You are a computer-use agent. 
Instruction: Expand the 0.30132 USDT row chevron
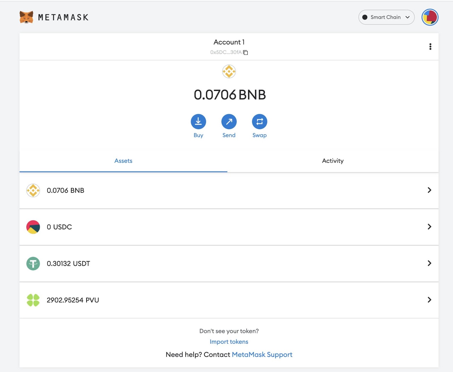429,263
